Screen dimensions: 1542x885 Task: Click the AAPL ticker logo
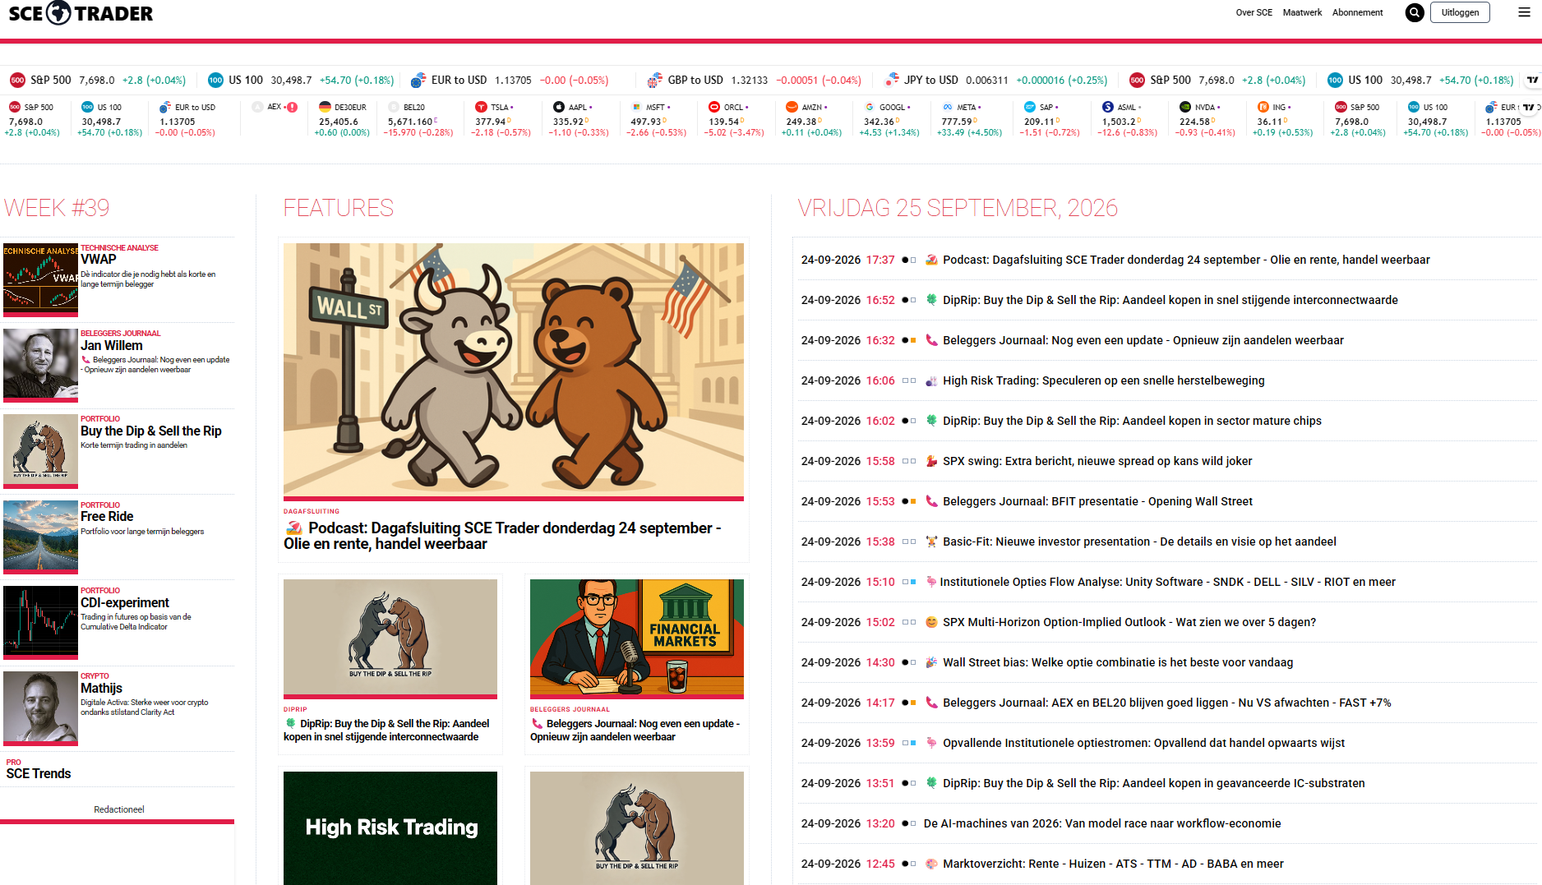[559, 107]
